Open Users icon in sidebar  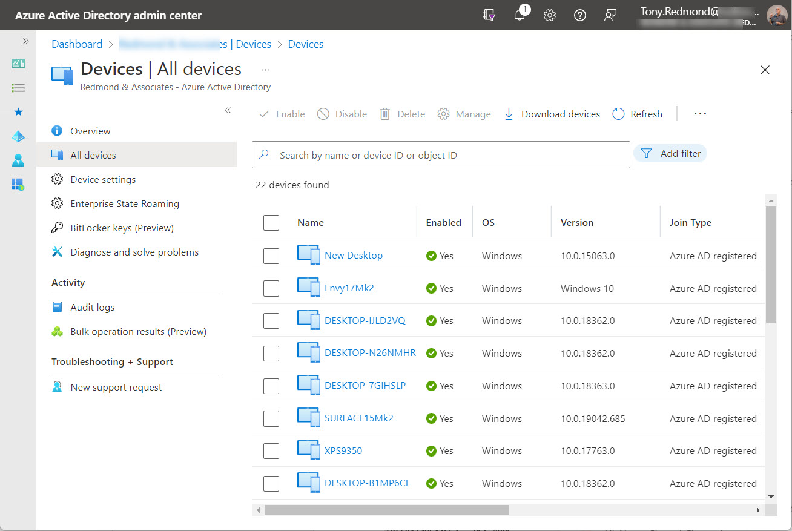click(18, 160)
